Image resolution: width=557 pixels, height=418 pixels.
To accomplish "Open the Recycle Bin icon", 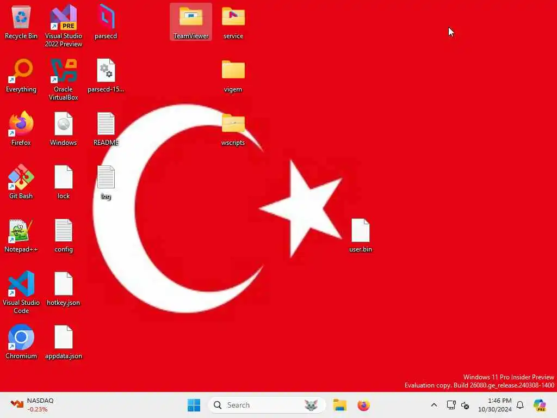I will (x=21, y=23).
